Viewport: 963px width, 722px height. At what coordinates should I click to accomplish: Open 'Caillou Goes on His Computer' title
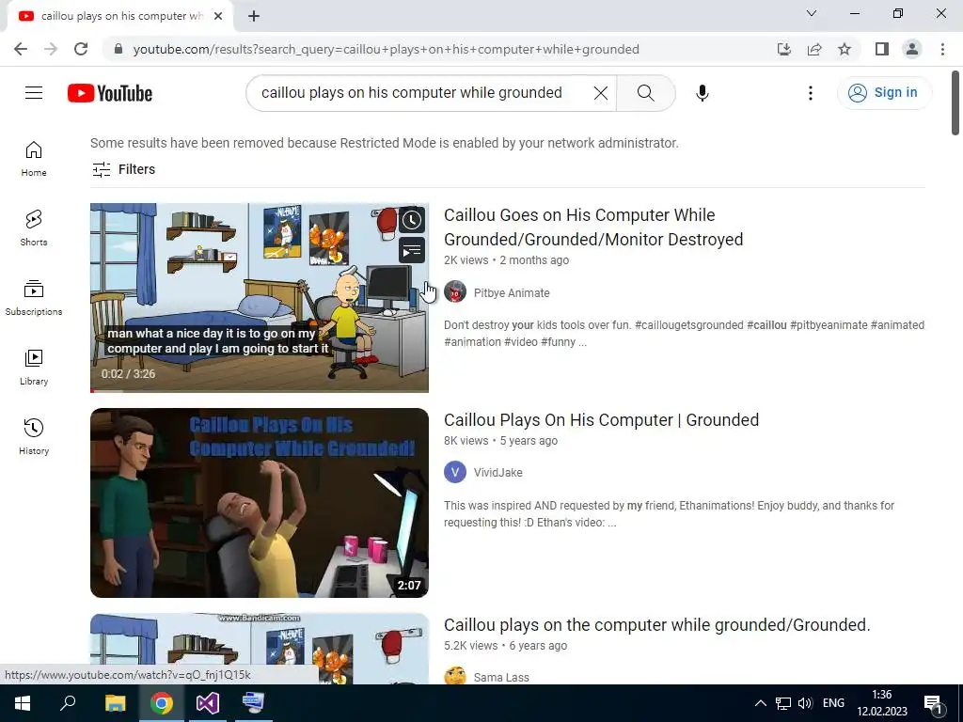click(x=592, y=228)
